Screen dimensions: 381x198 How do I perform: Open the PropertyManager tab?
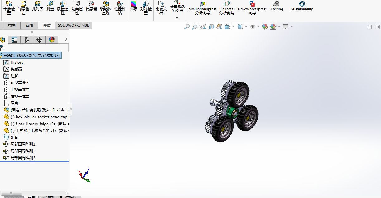(x=14, y=40)
